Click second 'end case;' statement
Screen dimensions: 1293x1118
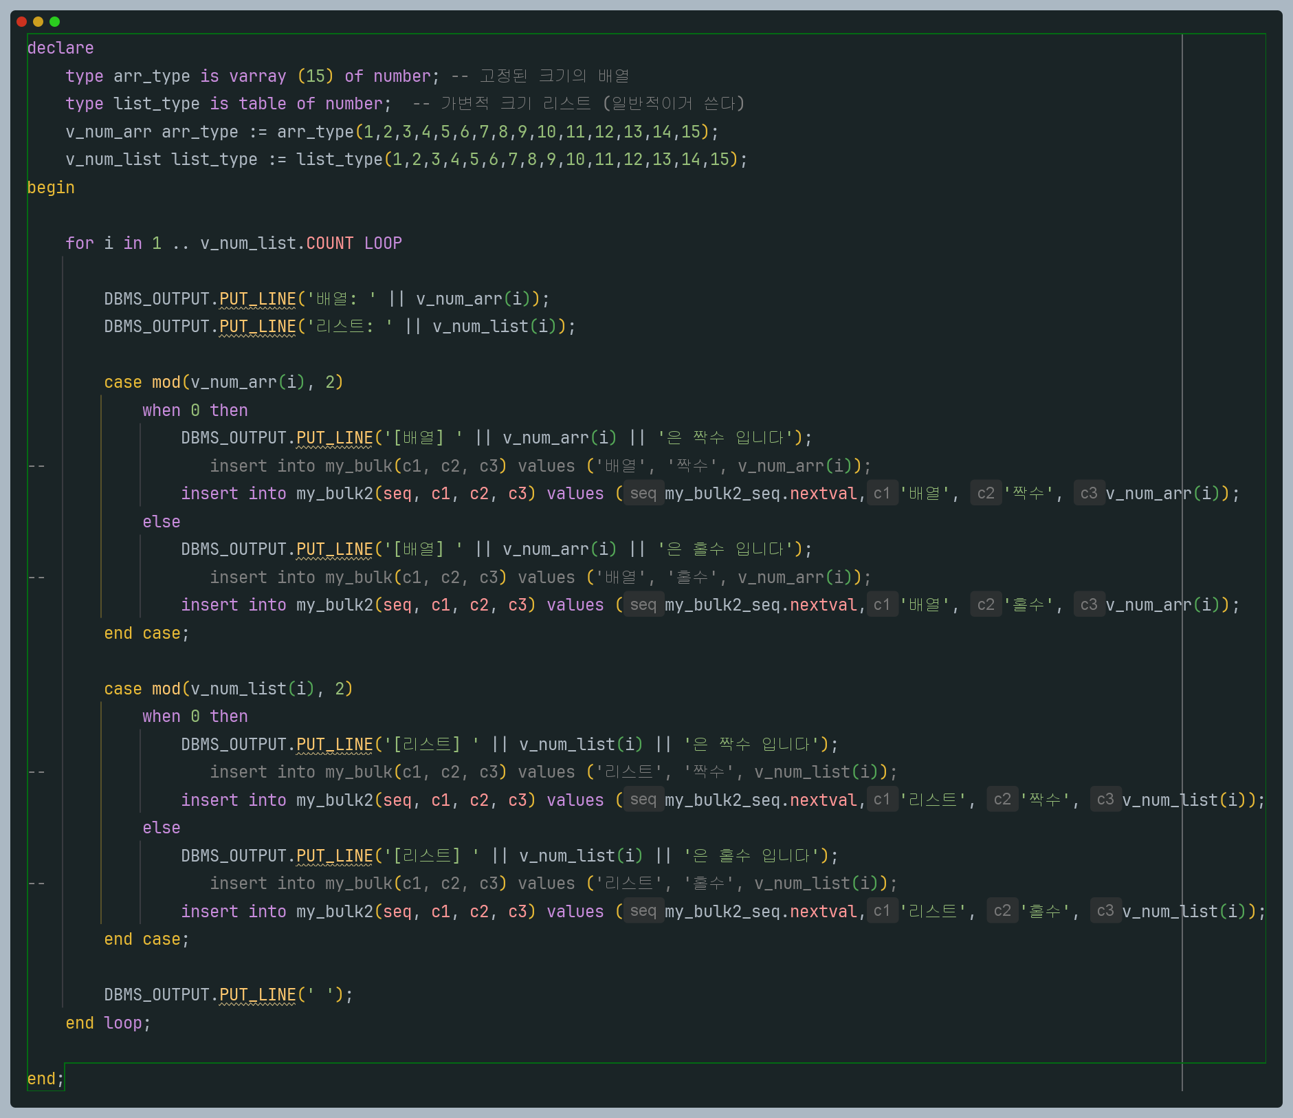tap(146, 939)
